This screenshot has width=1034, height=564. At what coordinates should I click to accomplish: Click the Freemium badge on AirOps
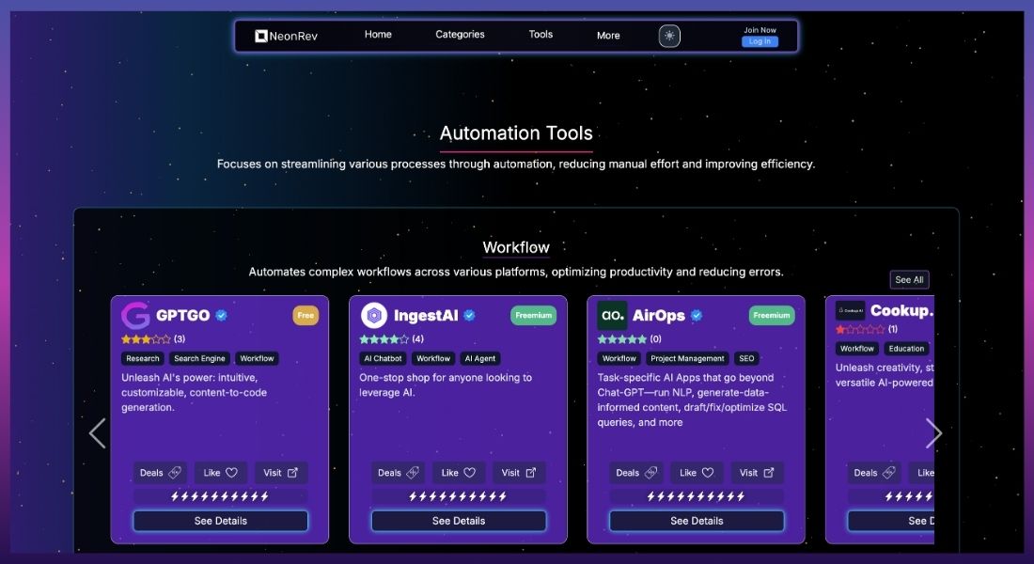(772, 315)
